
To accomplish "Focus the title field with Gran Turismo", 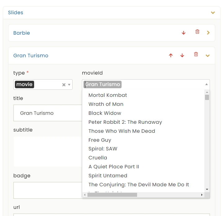I will tap(48, 113).
